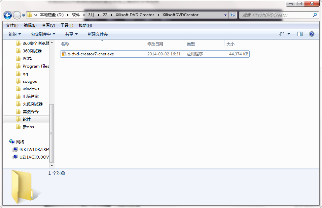This screenshot has height=208, width=322.
Task: Open the 包含到库中 dropdown
Action: (x=43, y=34)
